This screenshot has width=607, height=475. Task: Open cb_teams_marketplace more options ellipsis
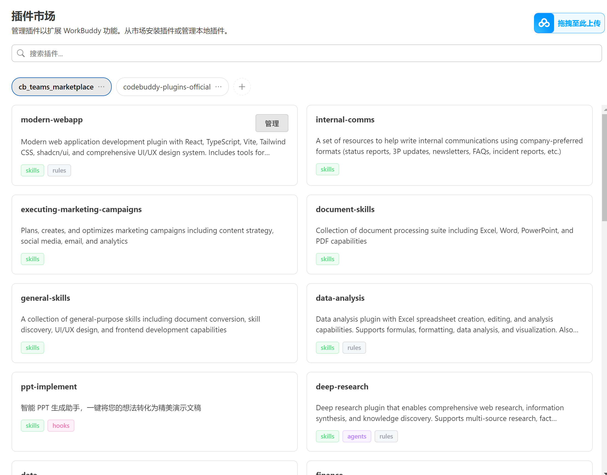pos(102,87)
